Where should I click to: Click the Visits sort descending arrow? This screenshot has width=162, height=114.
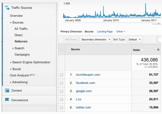158,49
